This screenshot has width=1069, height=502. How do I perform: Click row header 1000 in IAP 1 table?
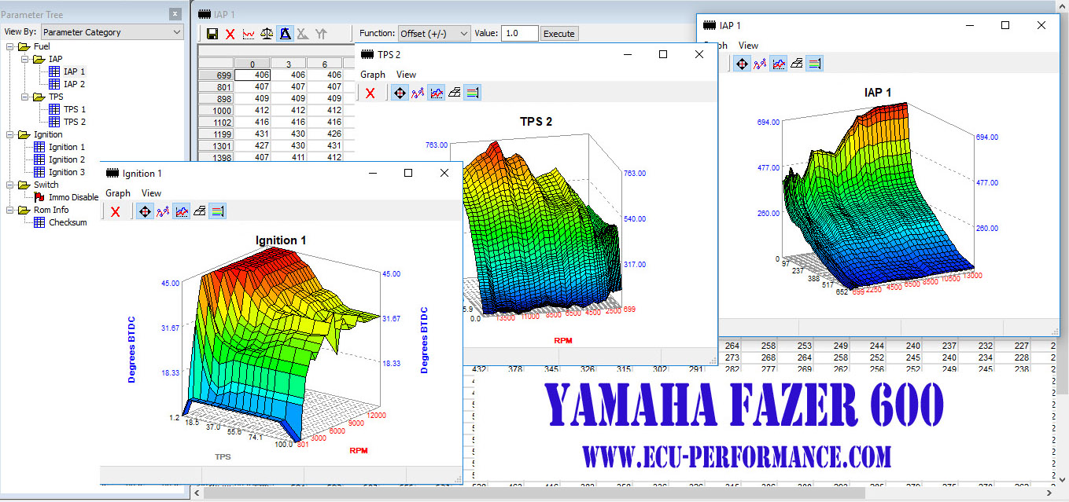(x=215, y=111)
